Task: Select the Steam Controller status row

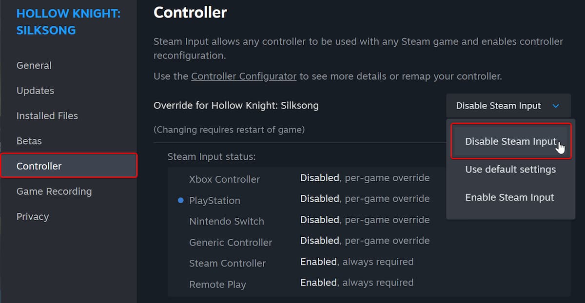Action: [228, 263]
